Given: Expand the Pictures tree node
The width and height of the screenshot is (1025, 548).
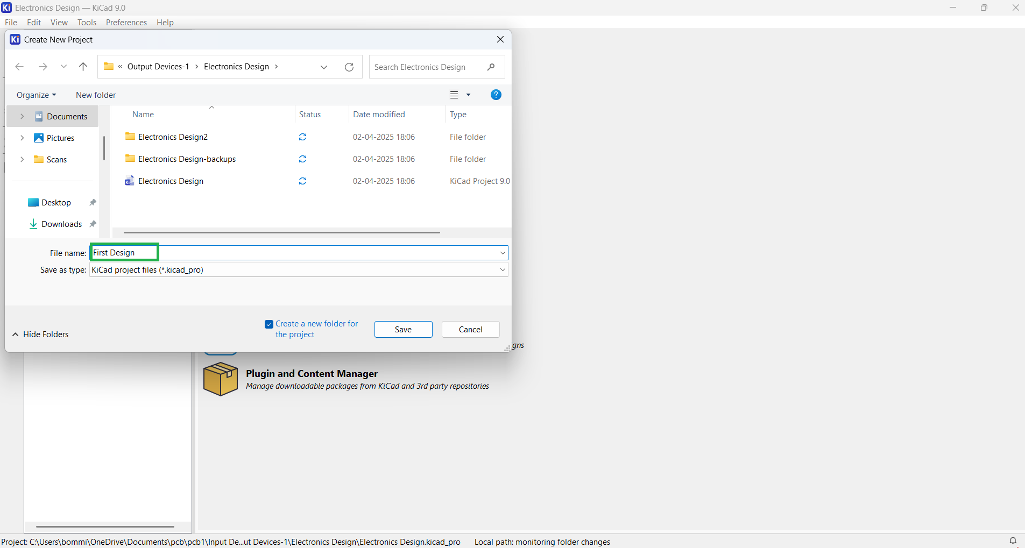Looking at the screenshot, I should (22, 138).
